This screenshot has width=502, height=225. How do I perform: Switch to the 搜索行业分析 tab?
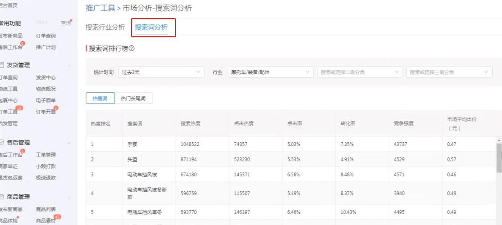pos(105,27)
